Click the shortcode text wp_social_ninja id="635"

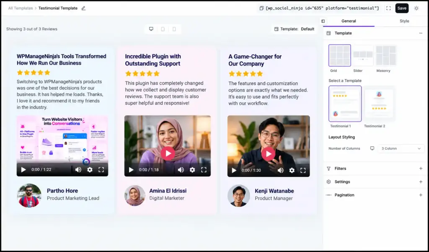322,8
